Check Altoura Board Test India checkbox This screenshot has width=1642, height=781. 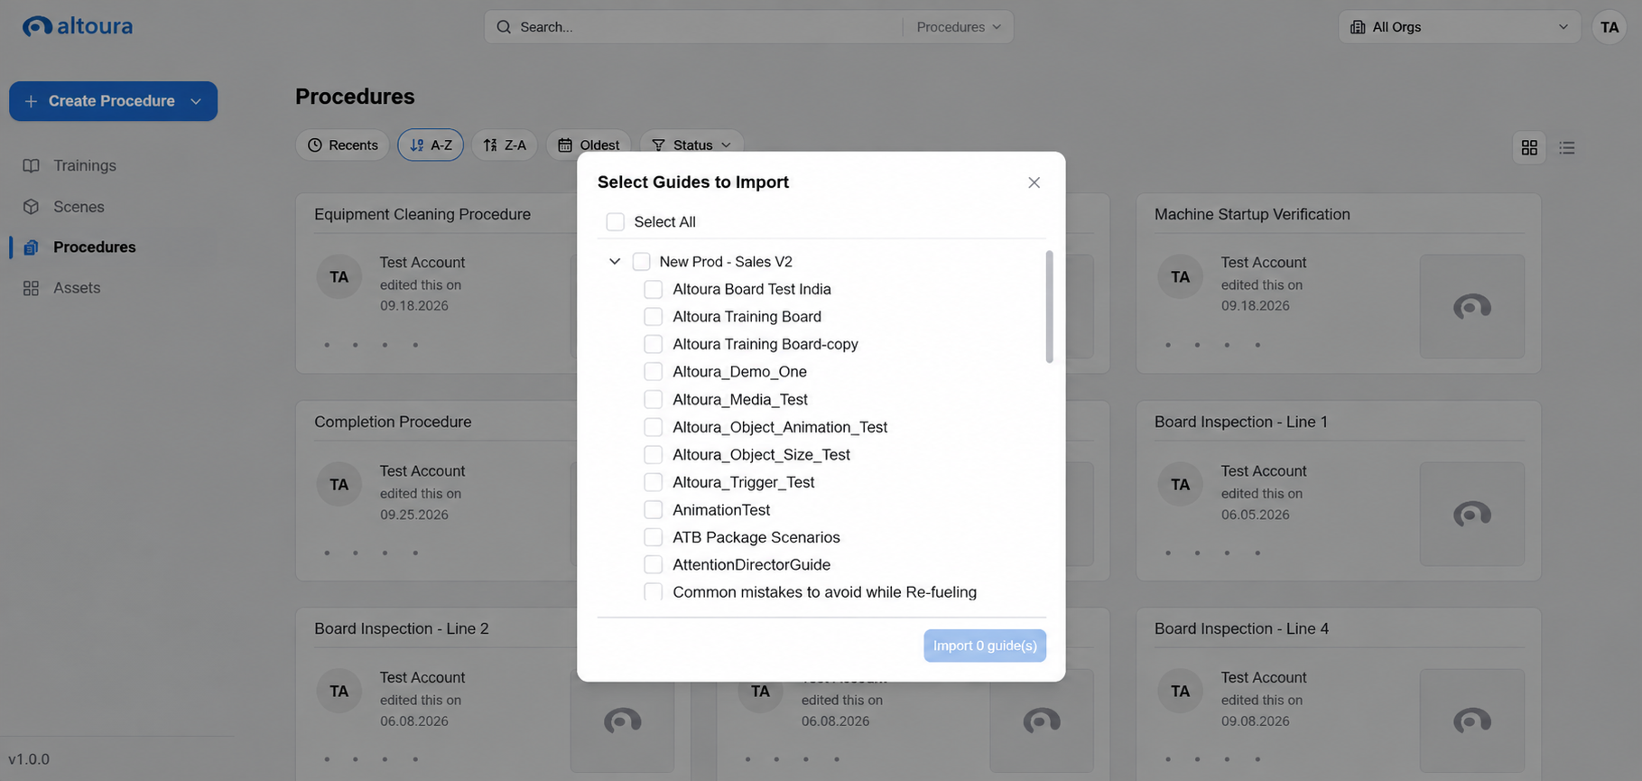click(653, 290)
